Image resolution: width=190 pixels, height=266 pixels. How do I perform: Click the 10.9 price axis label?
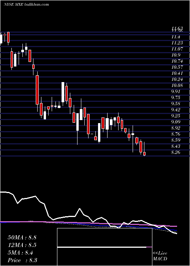pos(176,55)
